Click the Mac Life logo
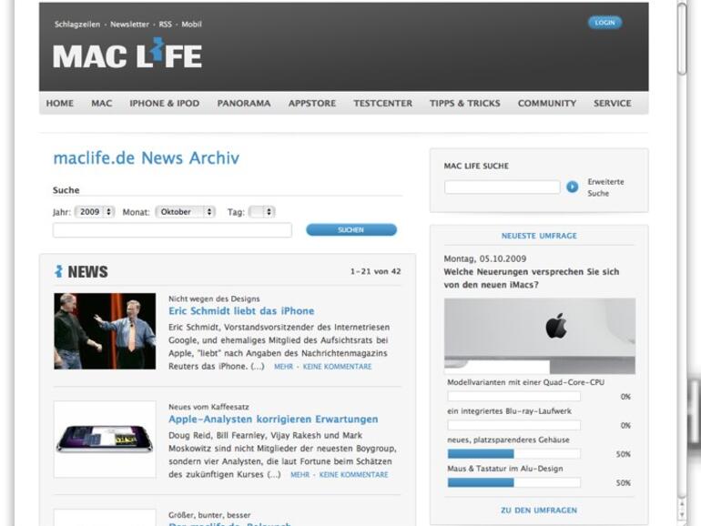This screenshot has height=526, width=701. point(127,54)
